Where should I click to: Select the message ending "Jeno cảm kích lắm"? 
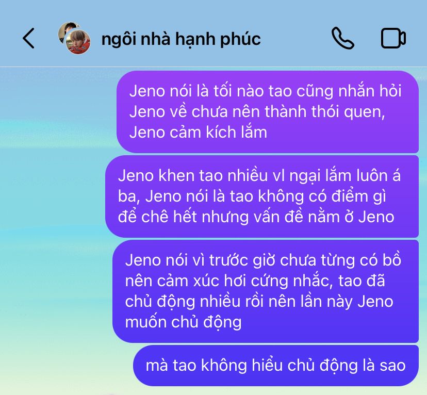(x=268, y=112)
